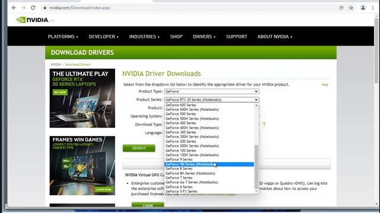
Task: Open the SHOP nav item
Action: [x=176, y=37]
